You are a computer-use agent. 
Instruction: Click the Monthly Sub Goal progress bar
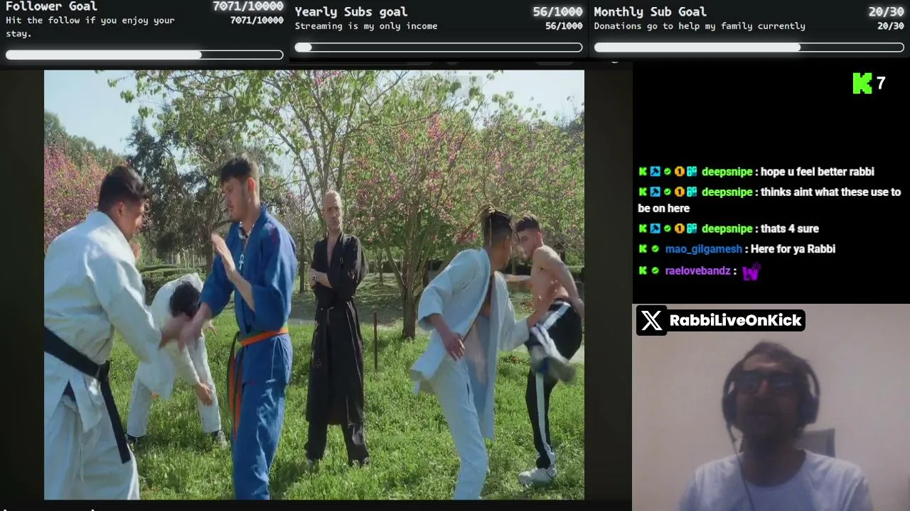point(749,48)
